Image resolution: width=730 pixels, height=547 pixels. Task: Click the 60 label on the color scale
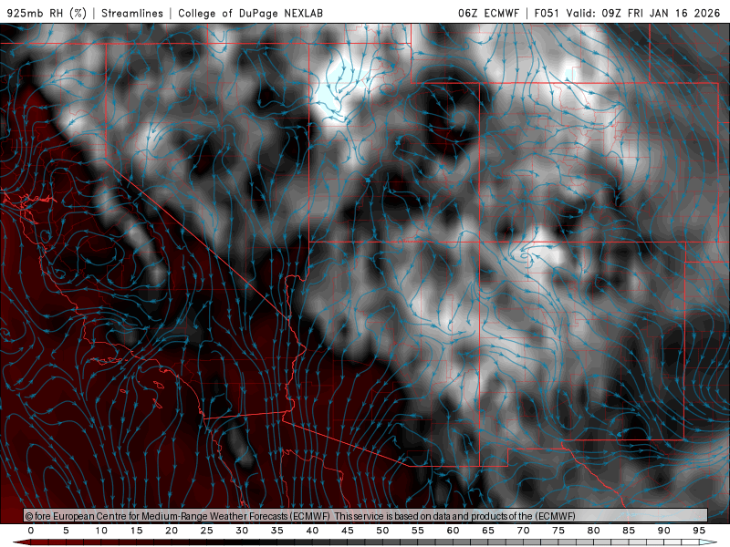pyautogui.click(x=453, y=531)
